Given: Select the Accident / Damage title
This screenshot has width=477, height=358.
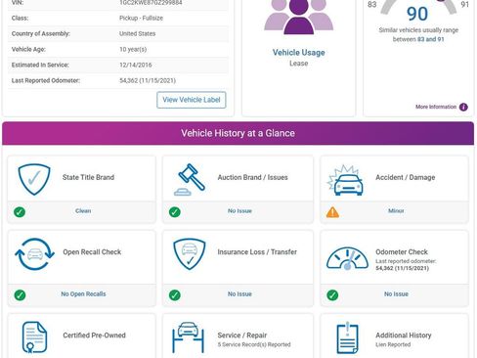Looking at the screenshot, I should [x=406, y=177].
